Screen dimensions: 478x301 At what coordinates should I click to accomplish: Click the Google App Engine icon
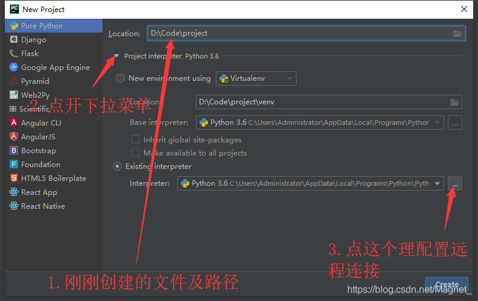pos(14,67)
